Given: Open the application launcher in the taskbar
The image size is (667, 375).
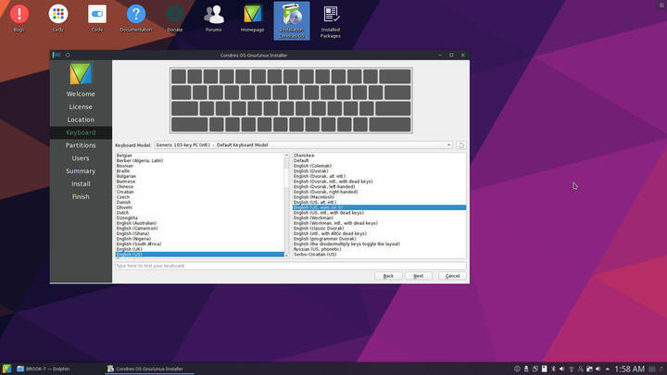Looking at the screenshot, I should [x=6, y=369].
